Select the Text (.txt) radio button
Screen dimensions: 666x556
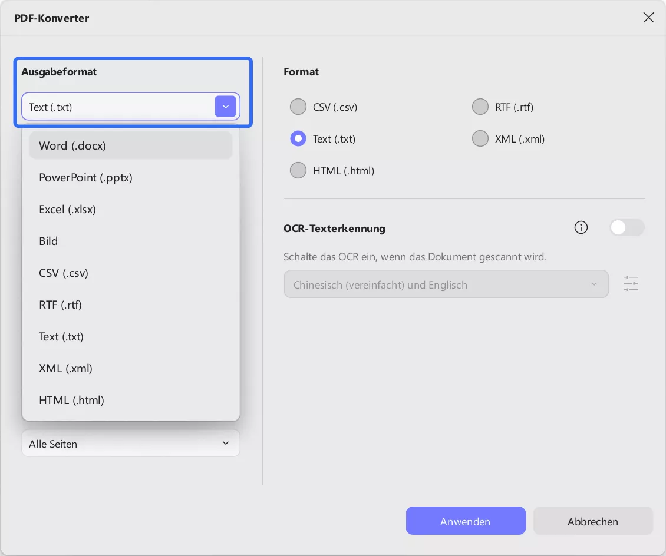click(x=298, y=139)
